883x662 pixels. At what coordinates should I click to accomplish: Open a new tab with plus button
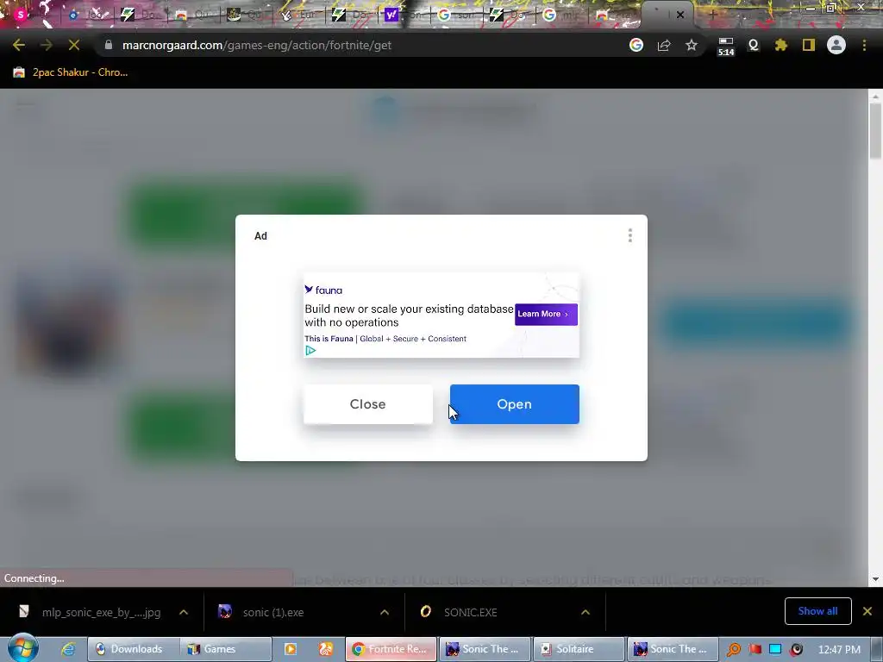713,15
